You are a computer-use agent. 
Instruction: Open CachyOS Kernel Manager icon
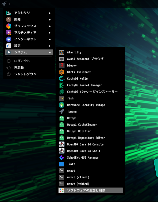pyautogui.click(x=62, y=85)
